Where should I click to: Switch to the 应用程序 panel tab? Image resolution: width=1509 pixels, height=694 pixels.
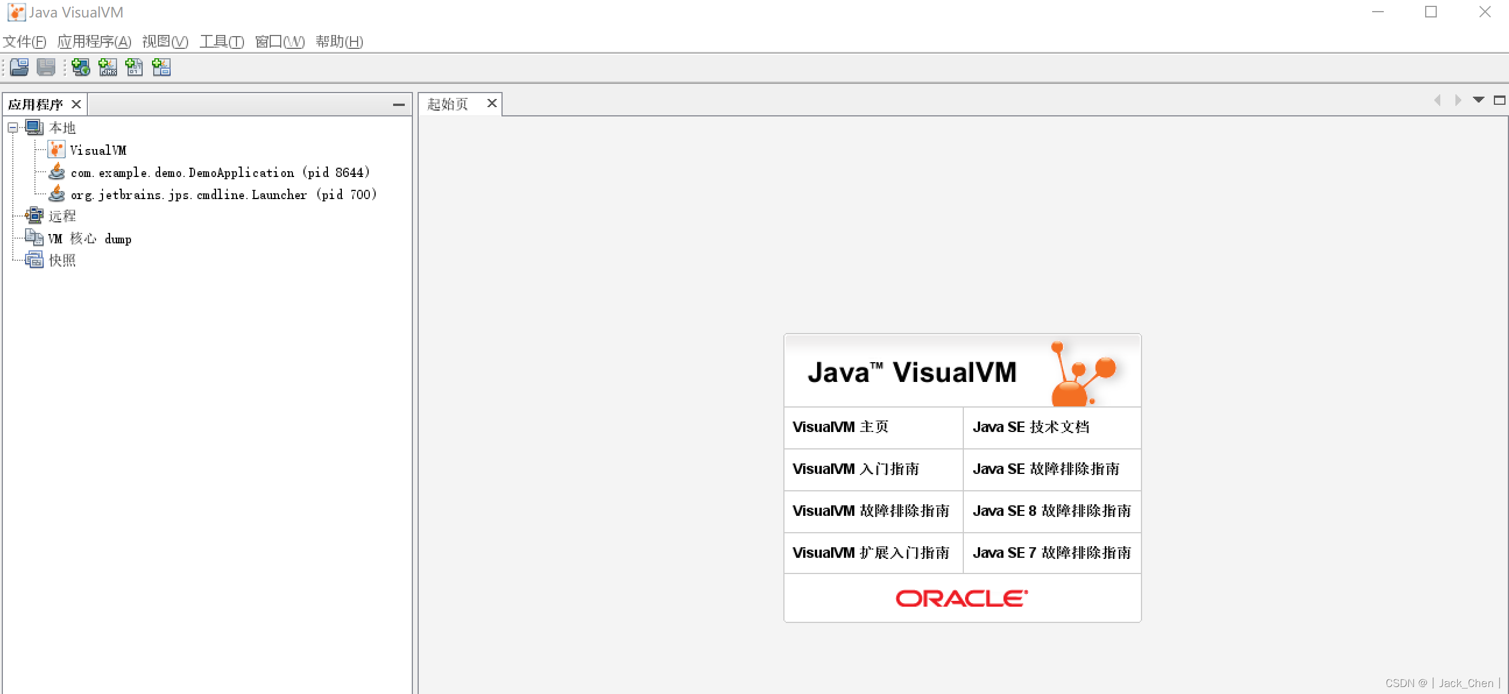pos(35,104)
